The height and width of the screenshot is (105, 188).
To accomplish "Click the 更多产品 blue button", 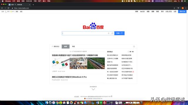I will [182, 12].
